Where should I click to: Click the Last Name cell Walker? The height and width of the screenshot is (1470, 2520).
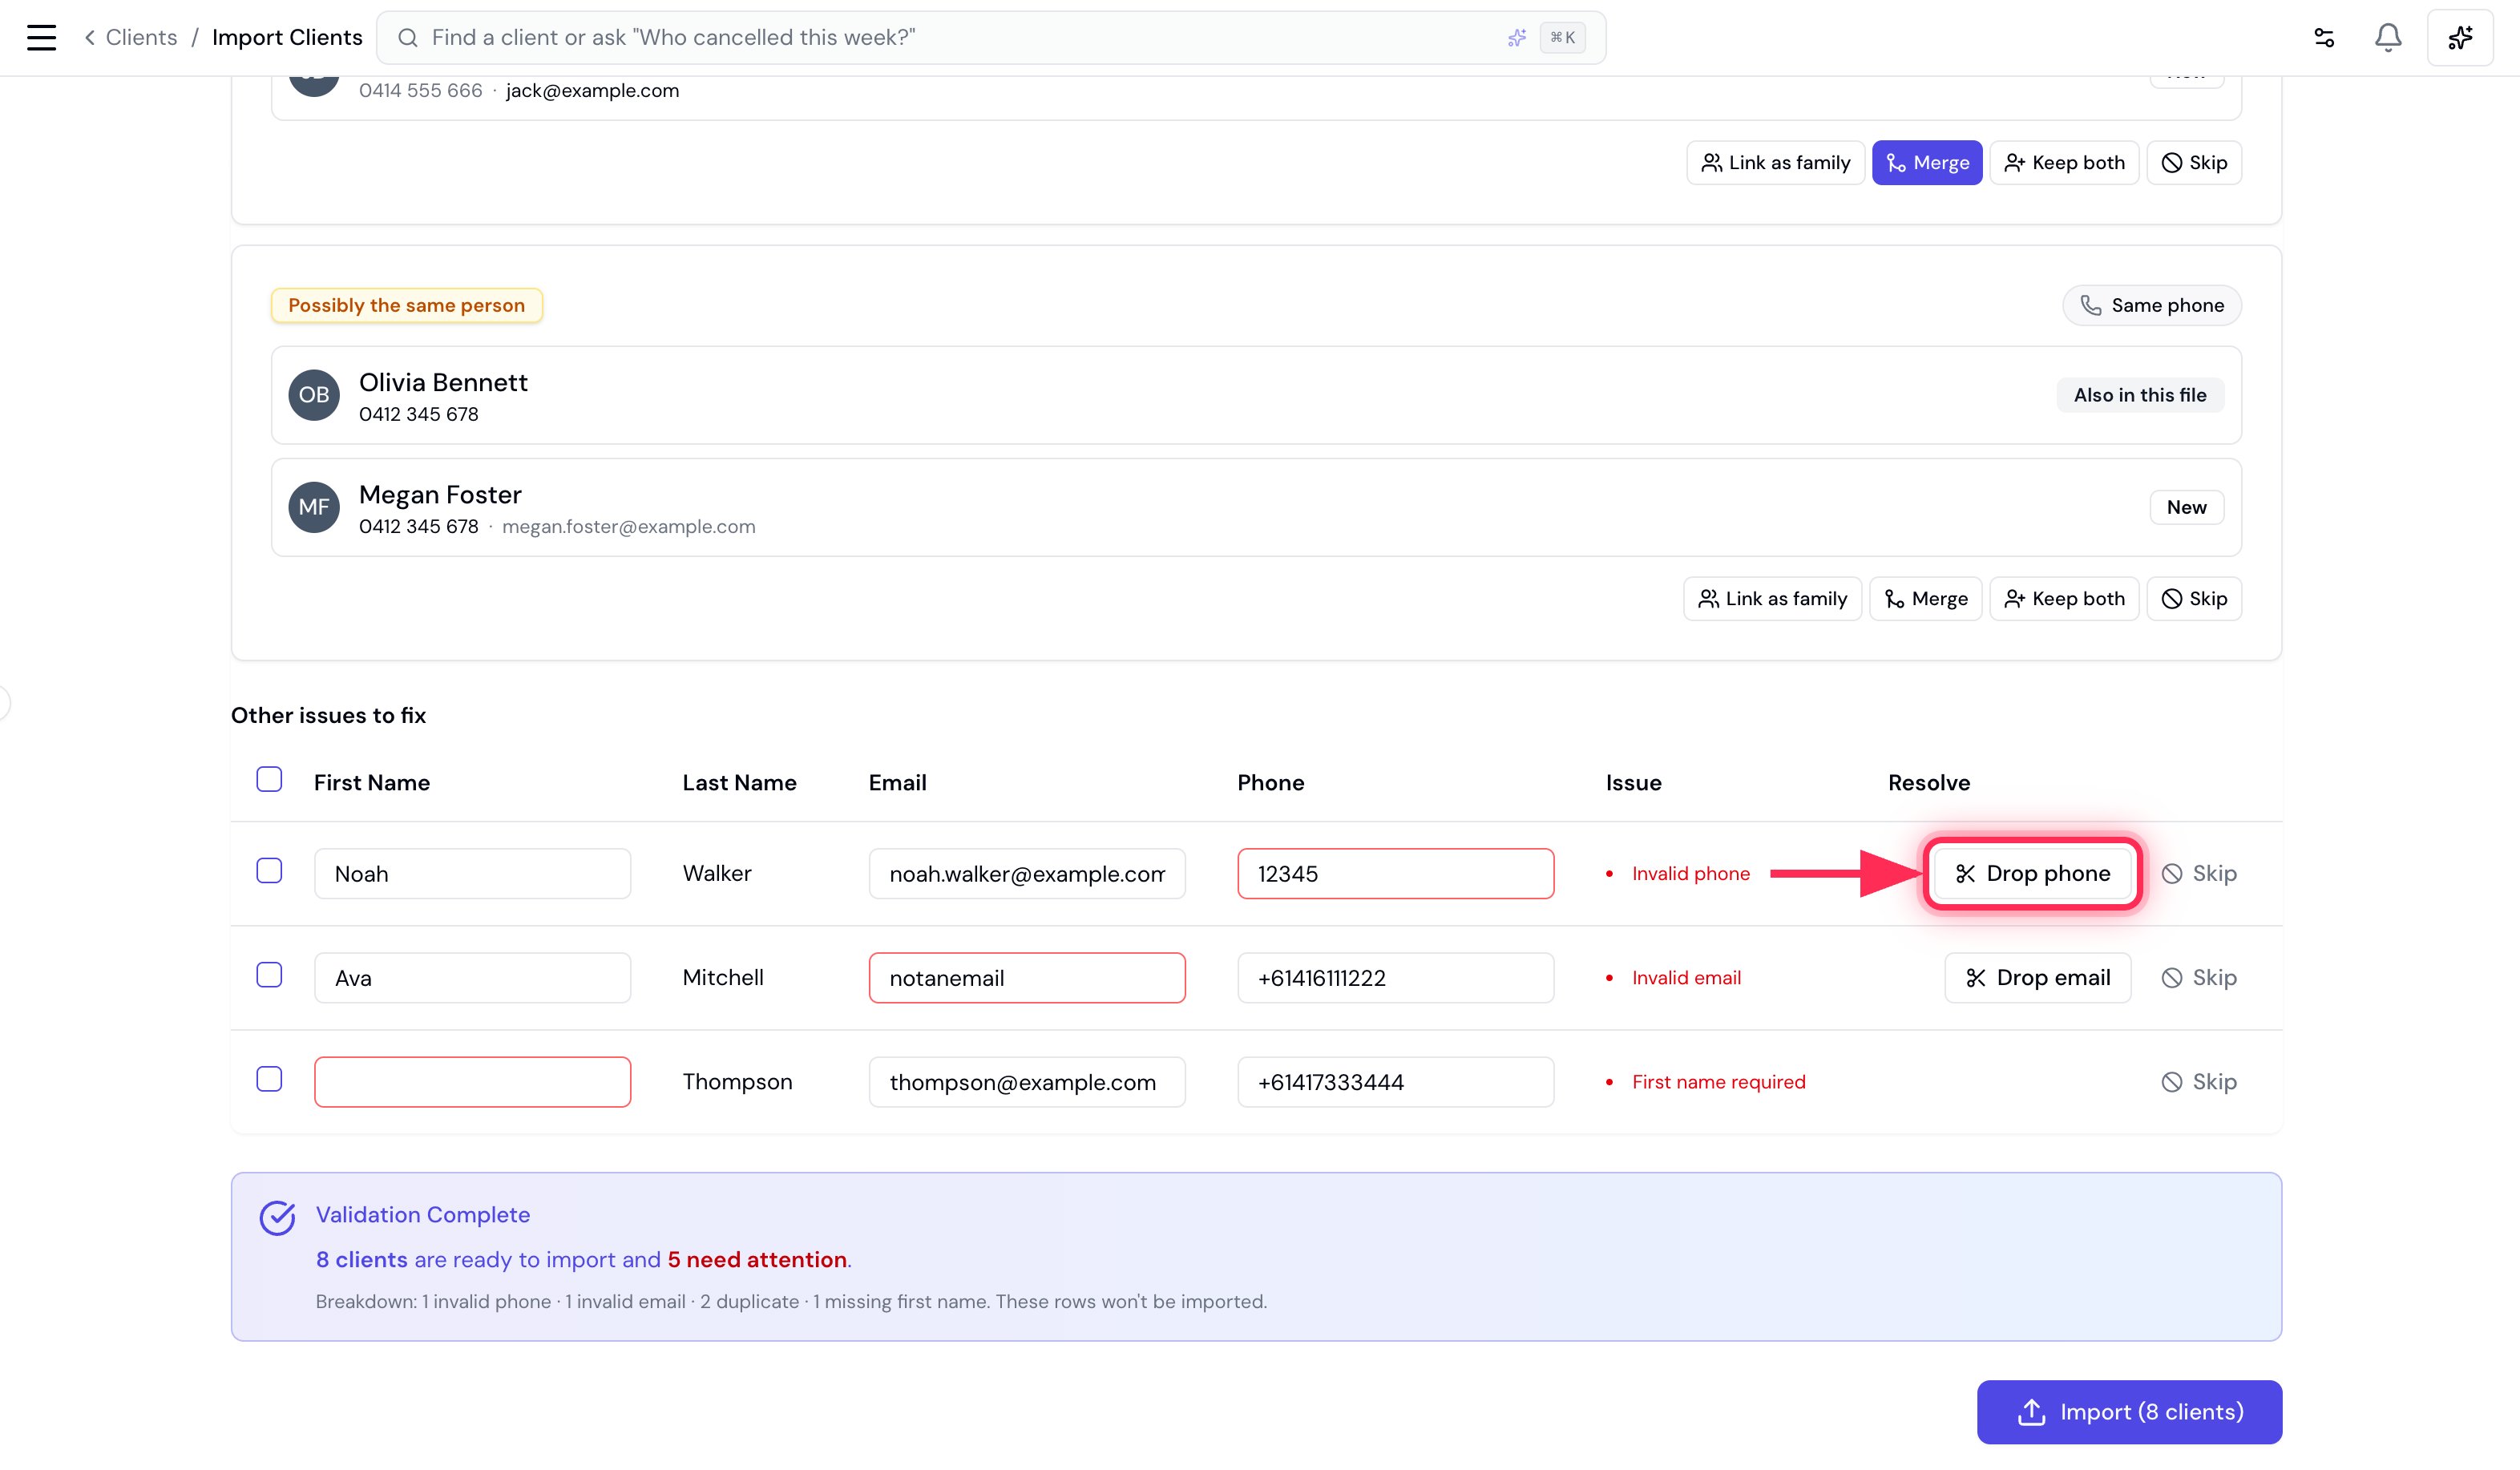717,874
